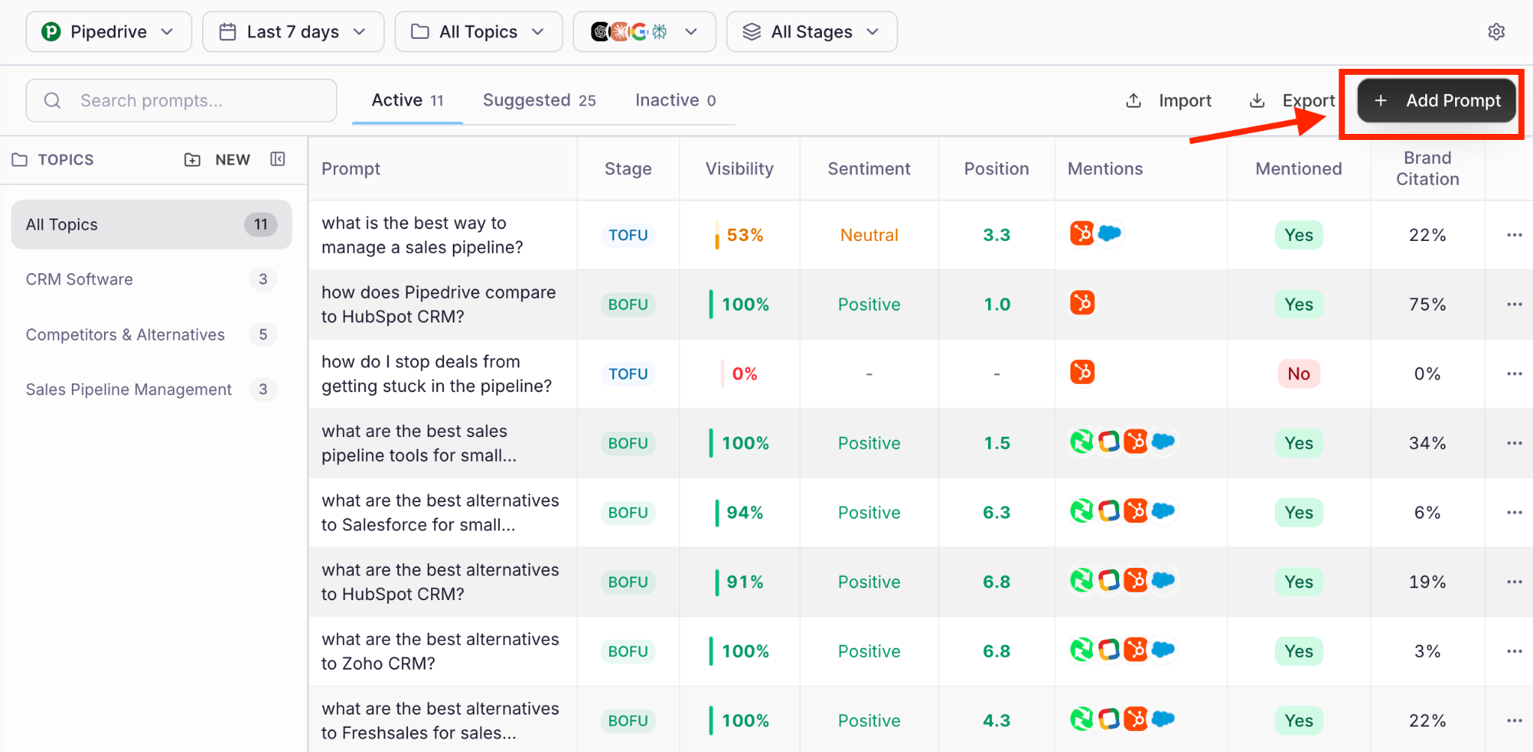This screenshot has height=752, width=1533.
Task: Open more options for best sales pipeline tools row
Action: click(x=1514, y=443)
